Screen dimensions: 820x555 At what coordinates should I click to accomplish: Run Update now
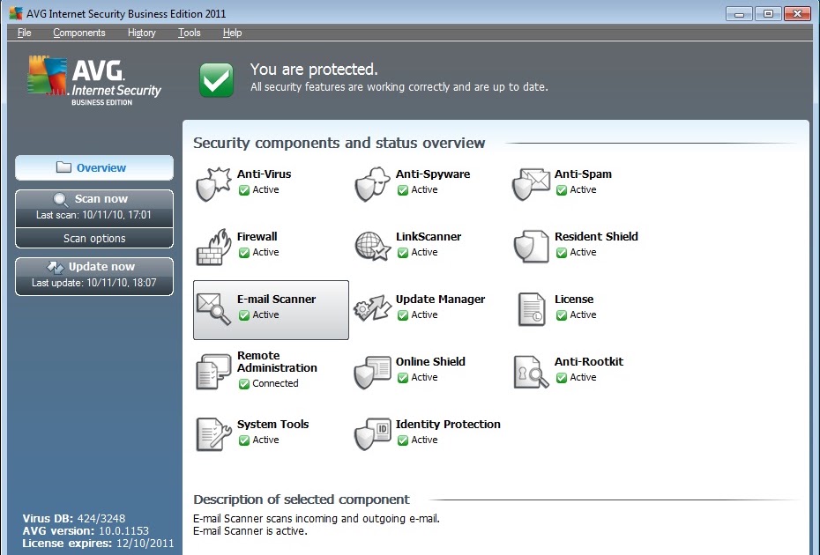94,277
